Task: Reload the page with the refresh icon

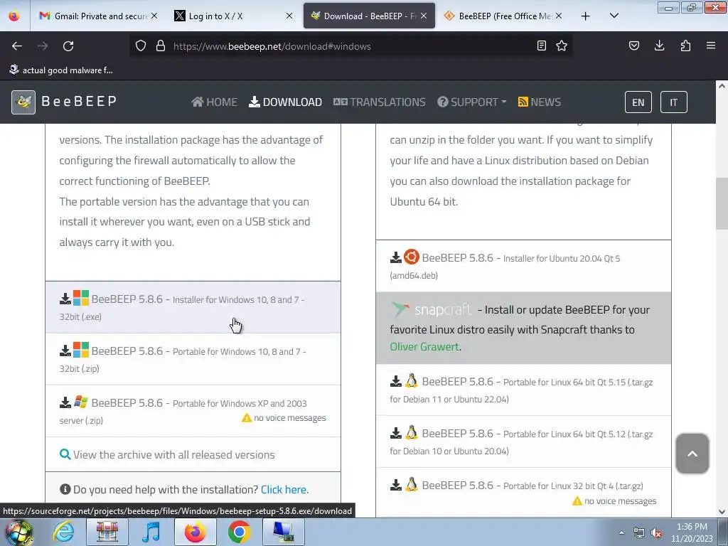Action: coord(68,46)
